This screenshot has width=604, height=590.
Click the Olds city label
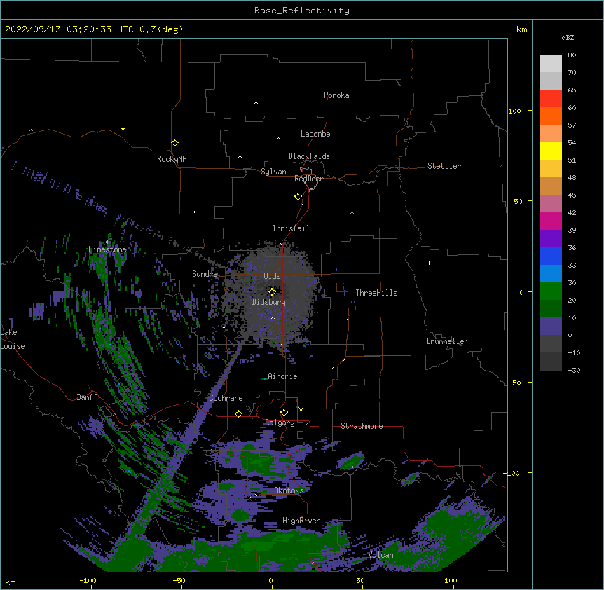point(272,276)
